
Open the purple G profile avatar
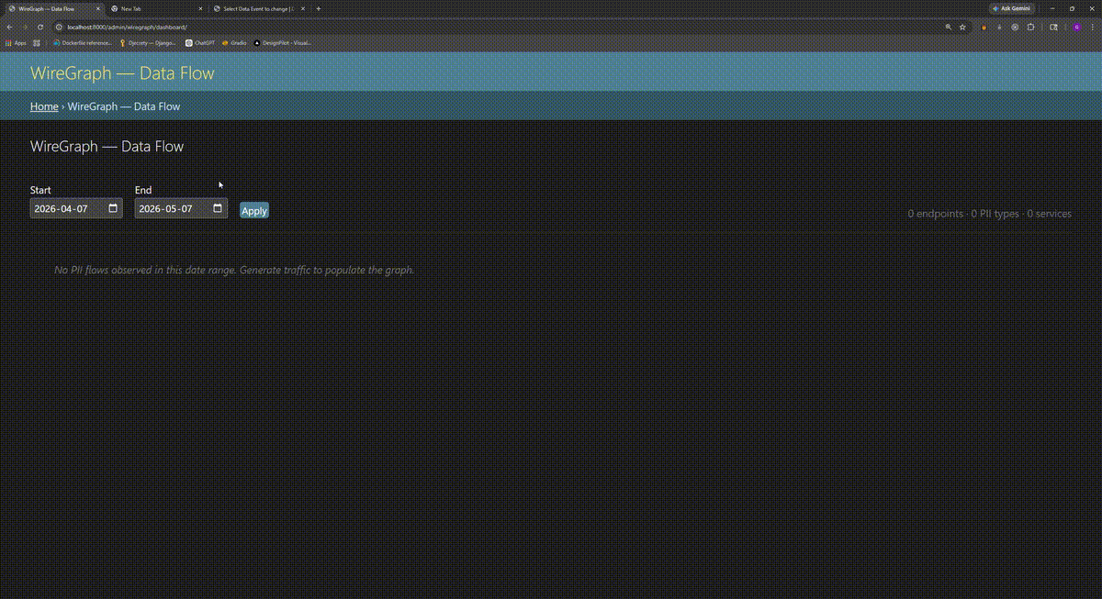point(1076,28)
